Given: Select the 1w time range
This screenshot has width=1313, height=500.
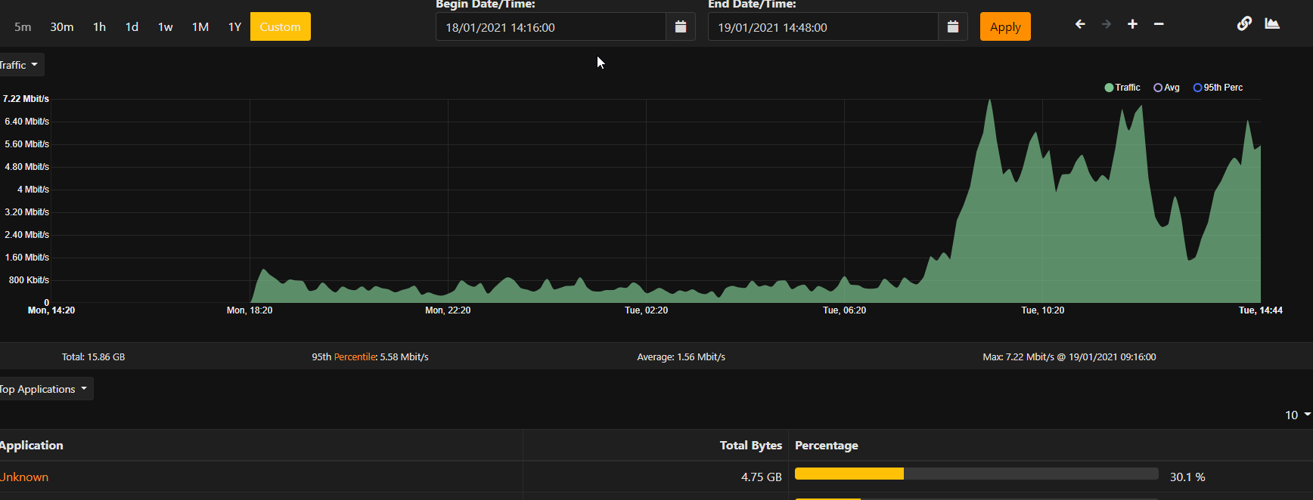Looking at the screenshot, I should pyautogui.click(x=165, y=26).
